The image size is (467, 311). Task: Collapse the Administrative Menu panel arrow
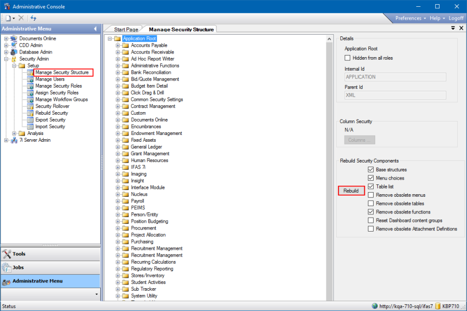point(95,29)
